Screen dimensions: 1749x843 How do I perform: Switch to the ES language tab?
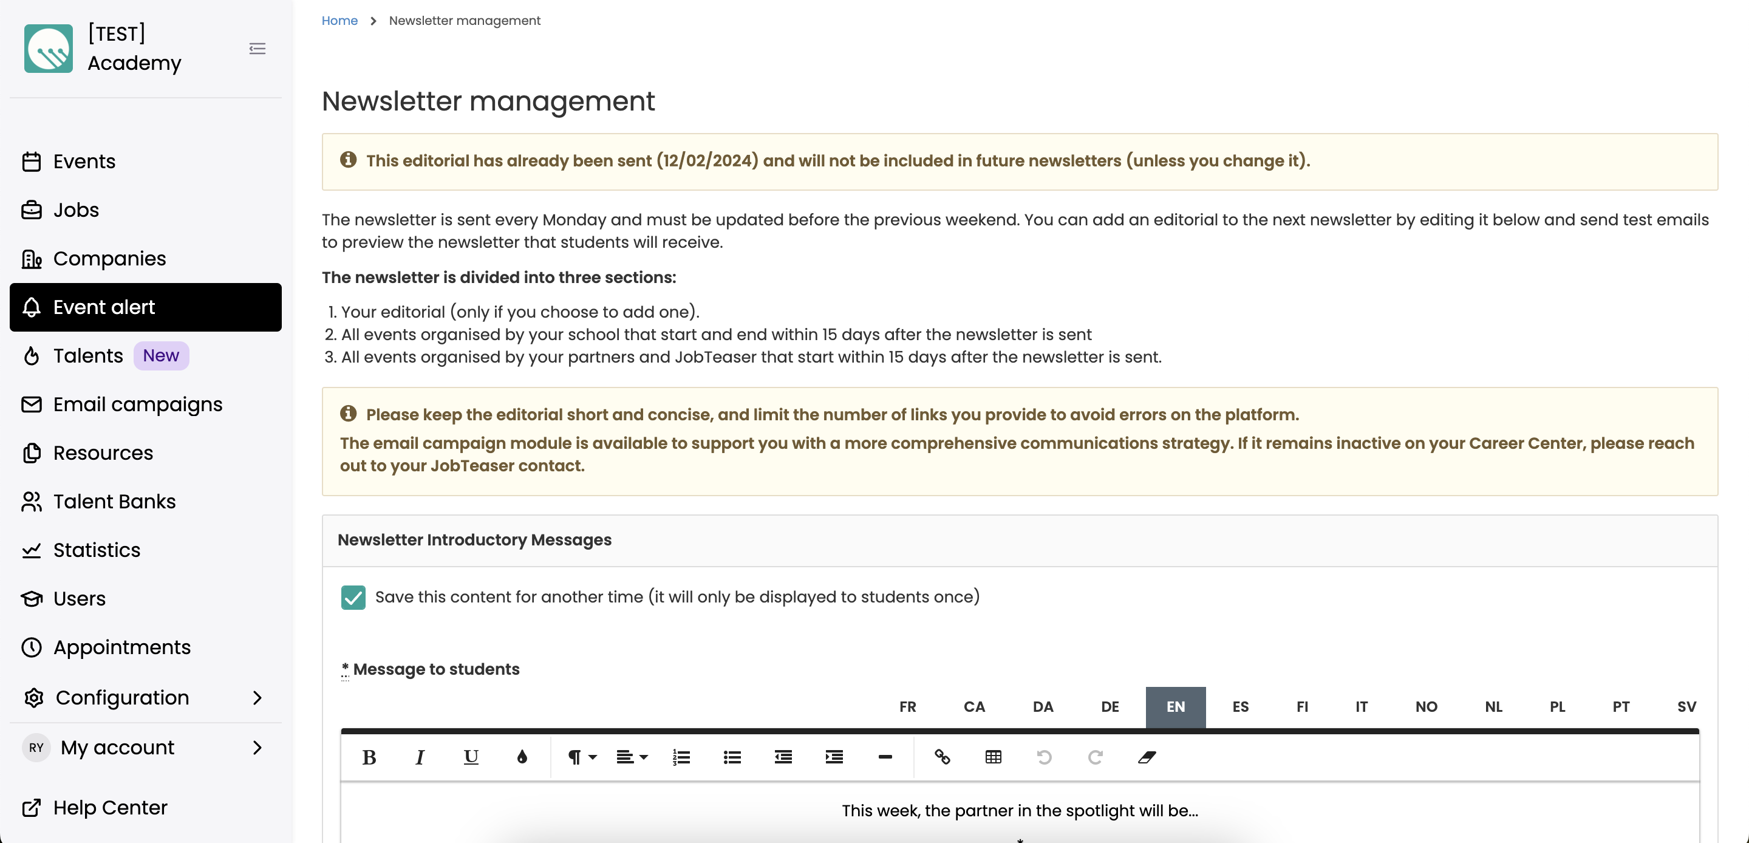1239,706
